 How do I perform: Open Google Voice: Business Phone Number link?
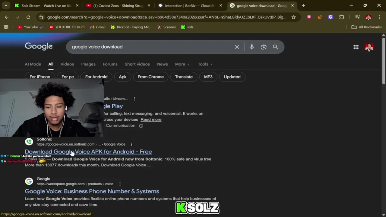tap(92, 191)
